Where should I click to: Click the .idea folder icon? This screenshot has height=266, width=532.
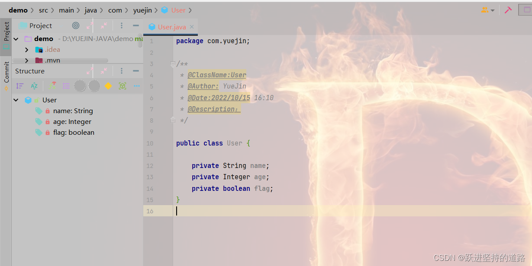tap(39, 50)
